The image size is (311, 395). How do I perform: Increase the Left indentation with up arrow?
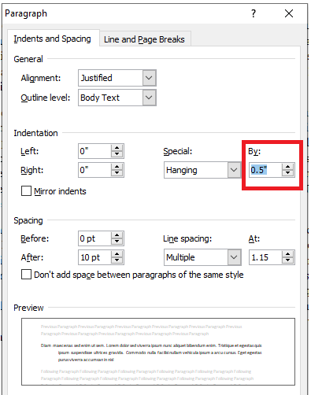117,148
